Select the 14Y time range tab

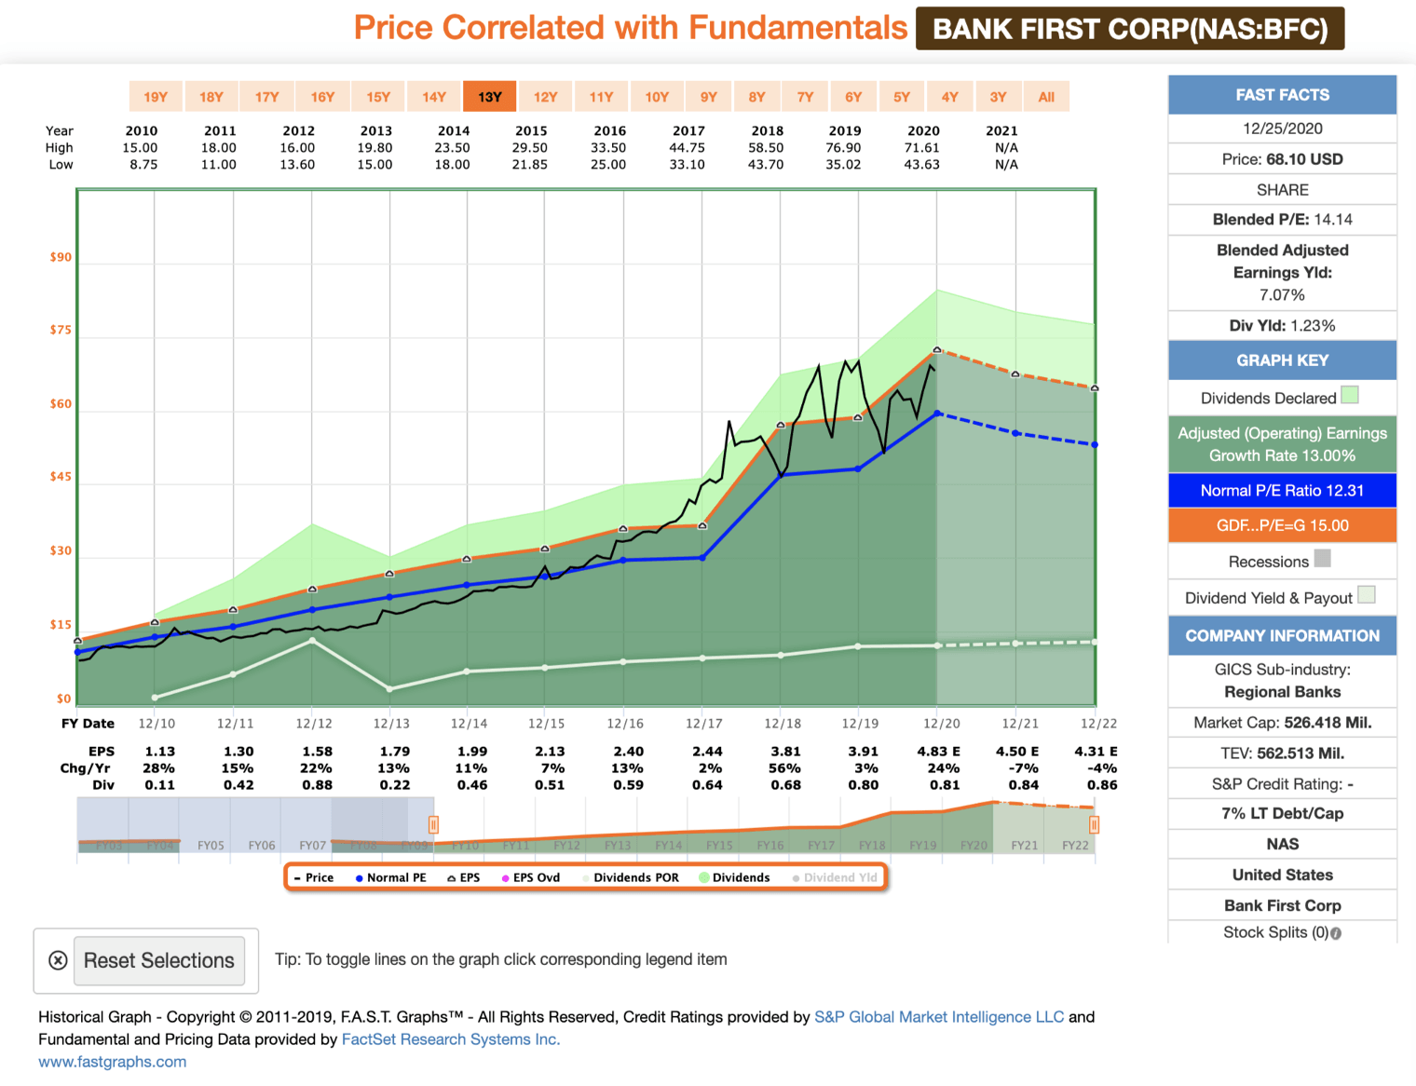click(x=434, y=97)
